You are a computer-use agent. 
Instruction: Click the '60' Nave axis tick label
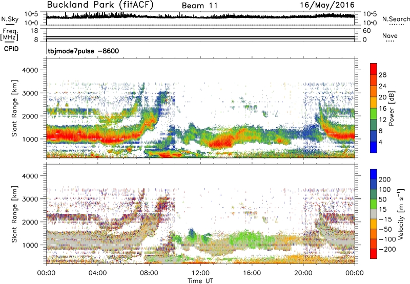point(366,31)
